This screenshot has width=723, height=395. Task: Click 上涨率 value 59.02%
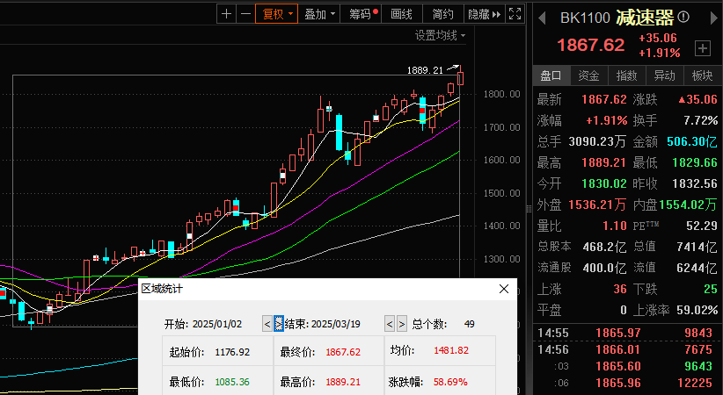click(697, 310)
